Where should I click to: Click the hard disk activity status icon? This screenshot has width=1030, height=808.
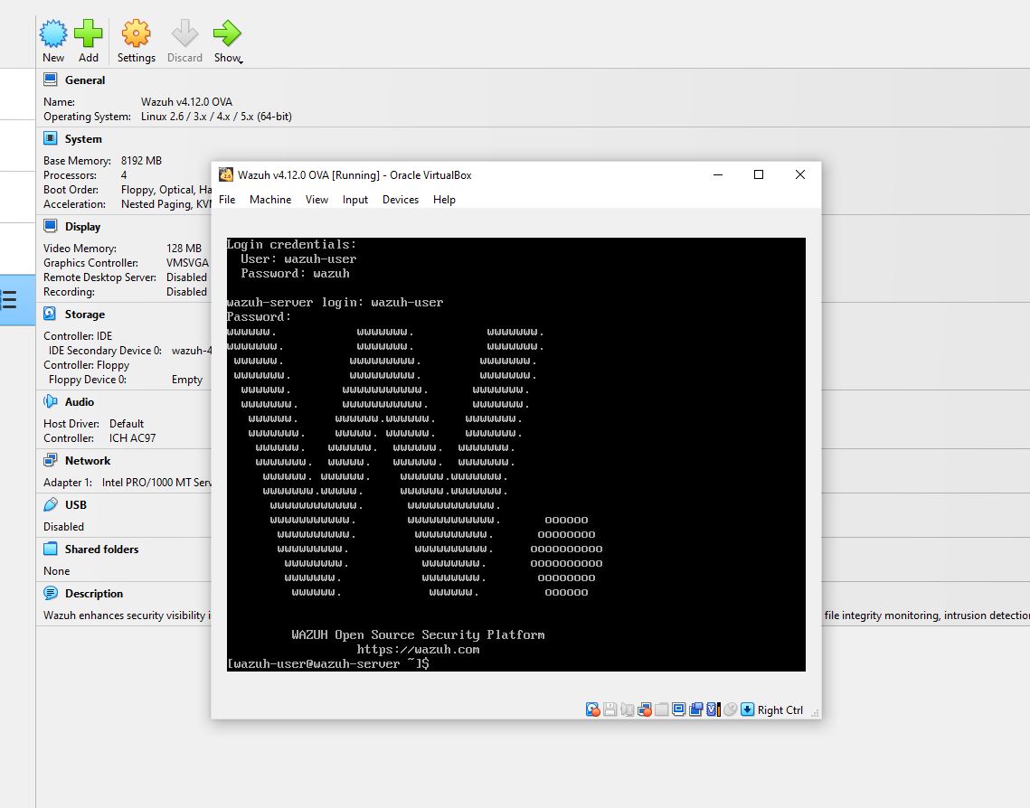(593, 709)
